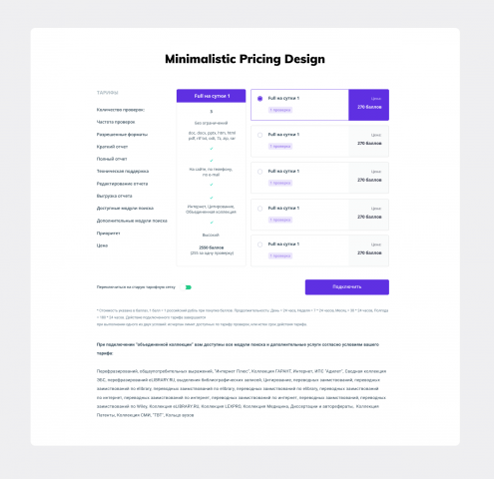Image resolution: width=494 pixels, height=479 pixels.
Task: Click the checkmark for Выгрузка отчета
Action: (x=212, y=198)
